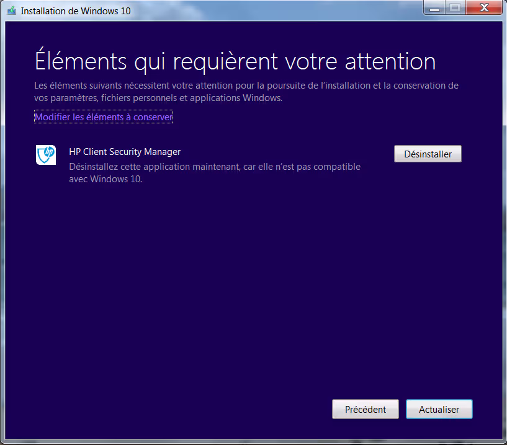Refresh the check using the Actualiser button
507x445 pixels.
click(439, 409)
